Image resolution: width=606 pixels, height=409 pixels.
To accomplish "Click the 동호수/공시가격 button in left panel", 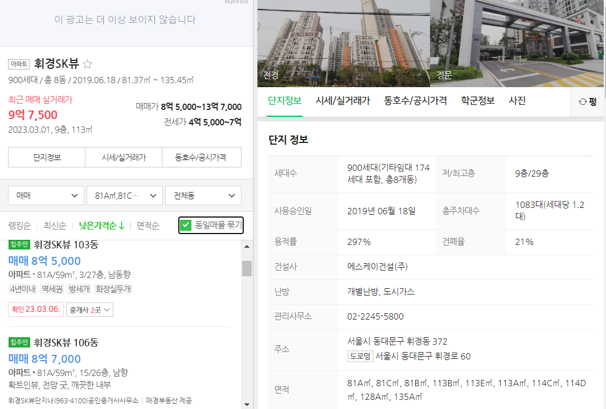I will (202, 157).
